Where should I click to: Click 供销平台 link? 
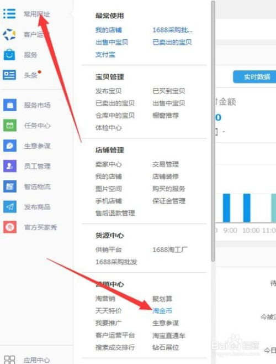point(108,250)
